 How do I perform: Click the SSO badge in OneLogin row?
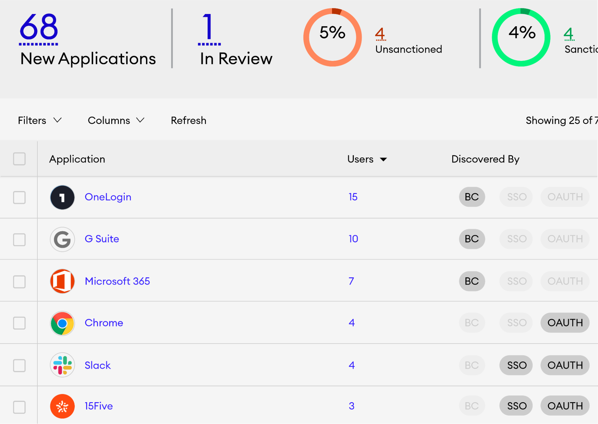tap(517, 197)
